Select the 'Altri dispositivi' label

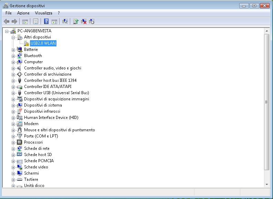click(x=38, y=37)
